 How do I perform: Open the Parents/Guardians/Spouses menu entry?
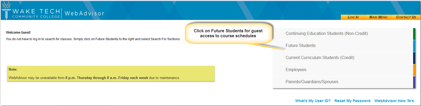click(343, 82)
